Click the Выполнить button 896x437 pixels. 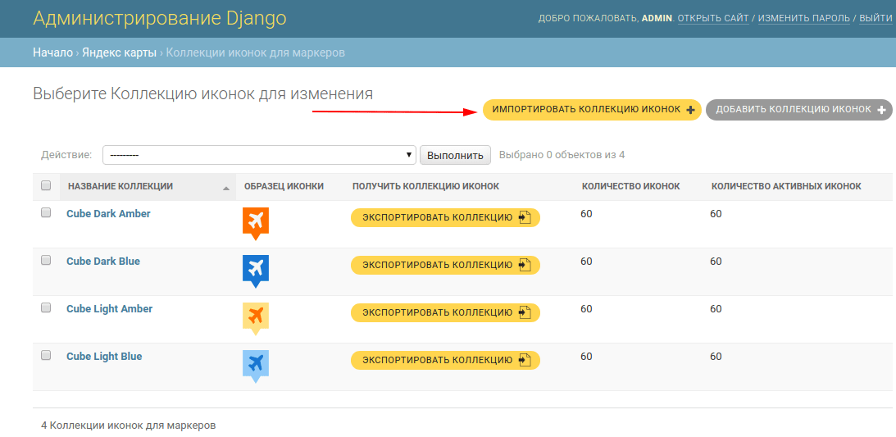[455, 155]
